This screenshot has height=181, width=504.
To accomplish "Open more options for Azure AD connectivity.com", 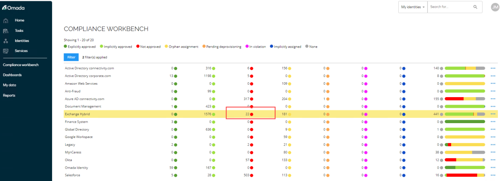I will pos(493,99).
